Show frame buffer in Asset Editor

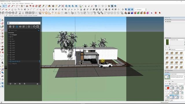click(x=38, y=27)
